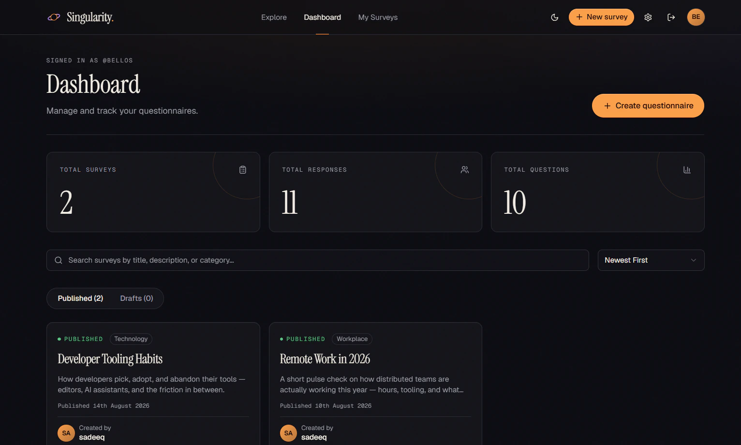
Task: Click the Developer Tooling Habits description text
Action: pos(152,385)
